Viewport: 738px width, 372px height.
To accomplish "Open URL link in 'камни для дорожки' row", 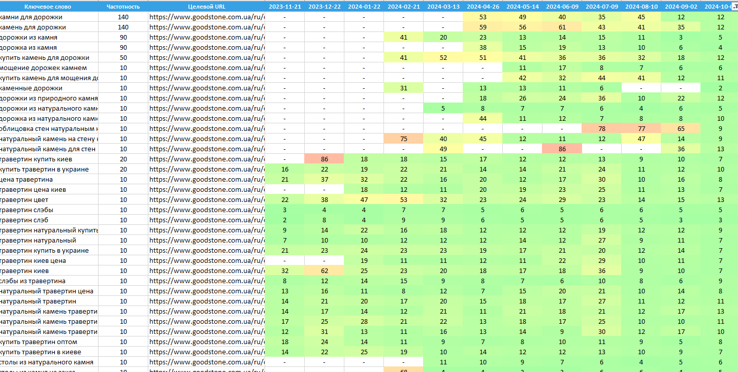I will pos(206,17).
